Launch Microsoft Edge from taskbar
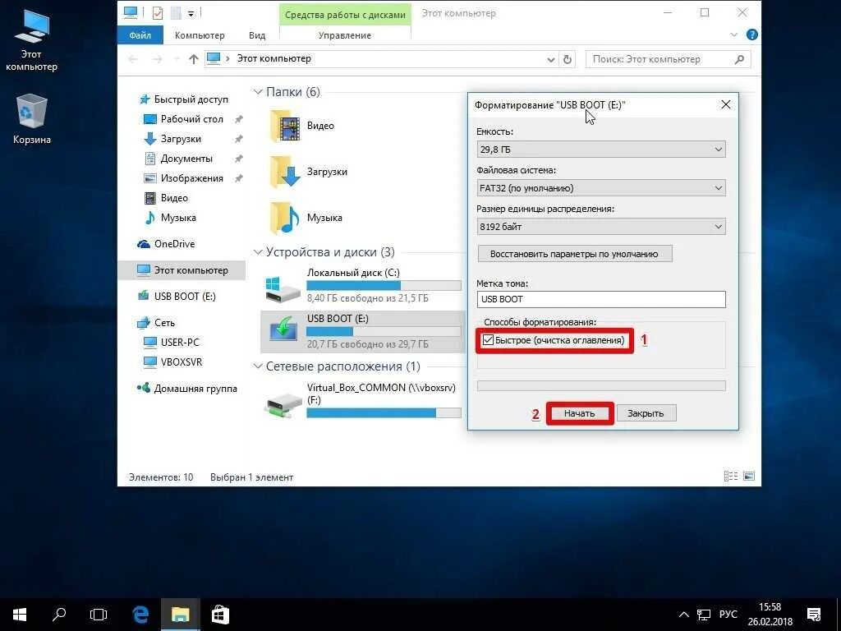 click(140, 615)
